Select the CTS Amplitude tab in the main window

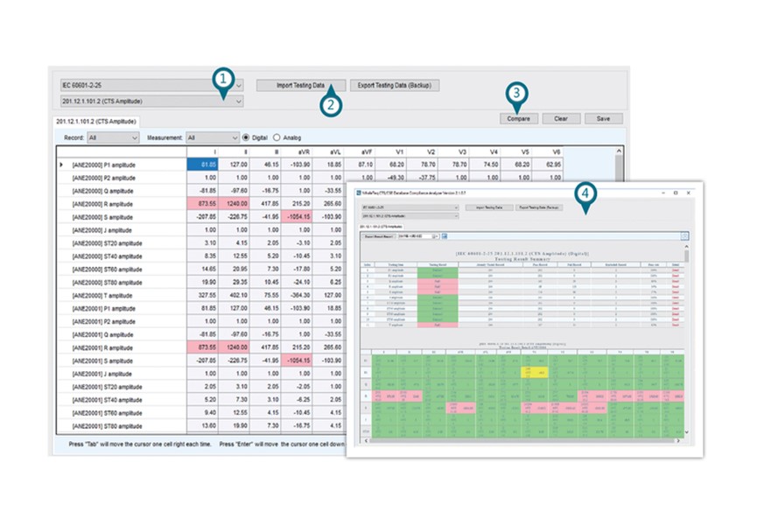click(x=96, y=118)
